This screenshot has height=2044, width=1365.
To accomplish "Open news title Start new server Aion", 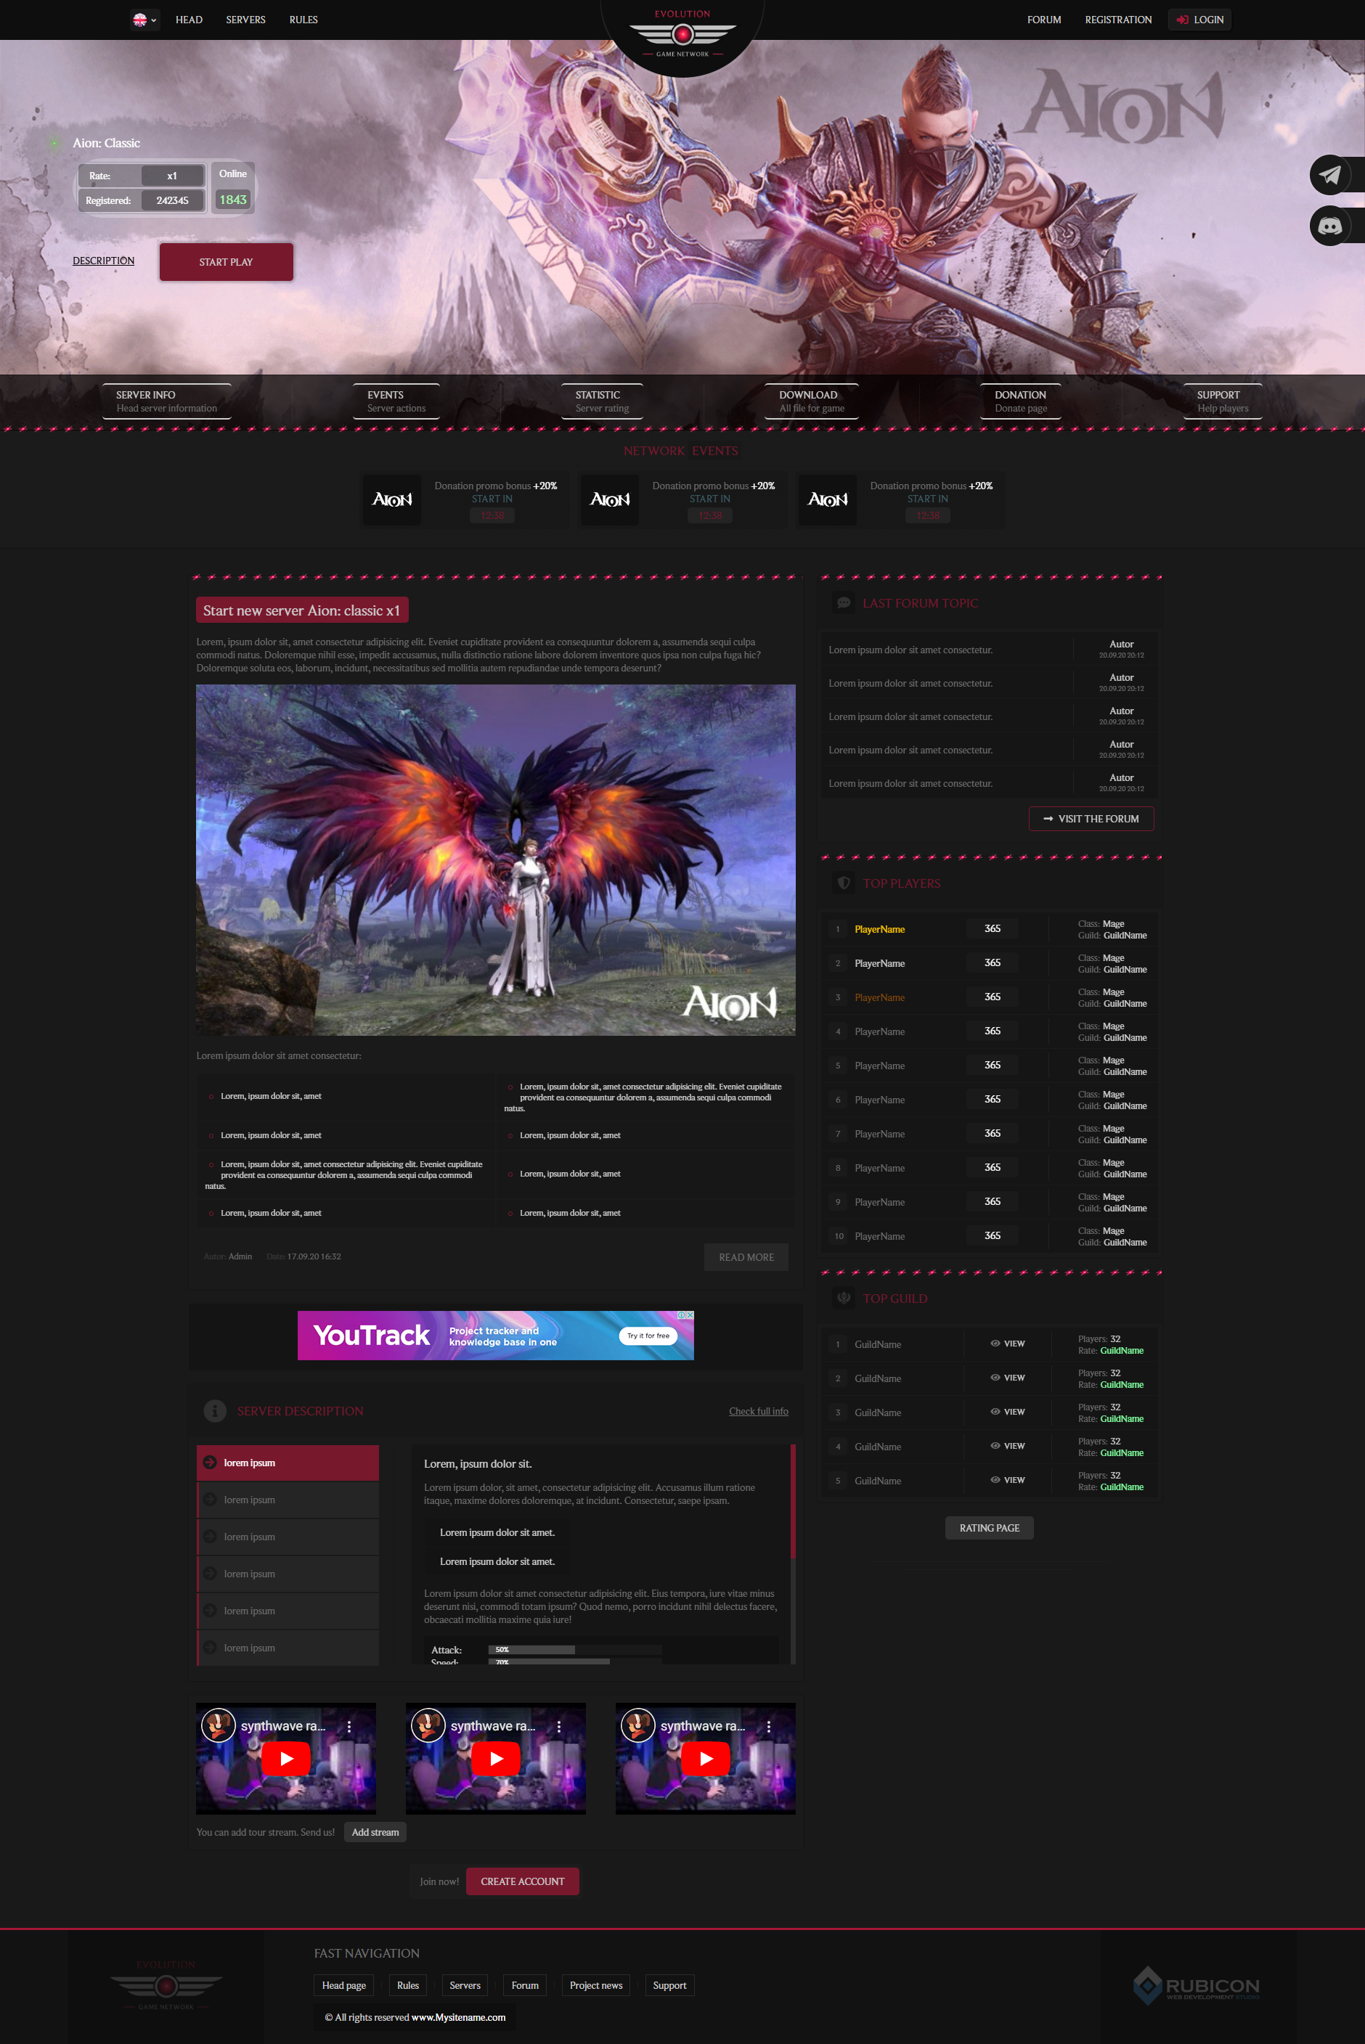I will (x=302, y=611).
